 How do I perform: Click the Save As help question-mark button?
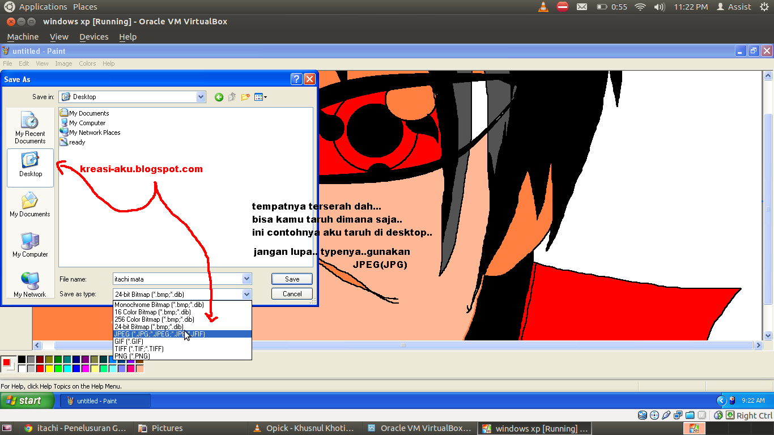tap(296, 79)
